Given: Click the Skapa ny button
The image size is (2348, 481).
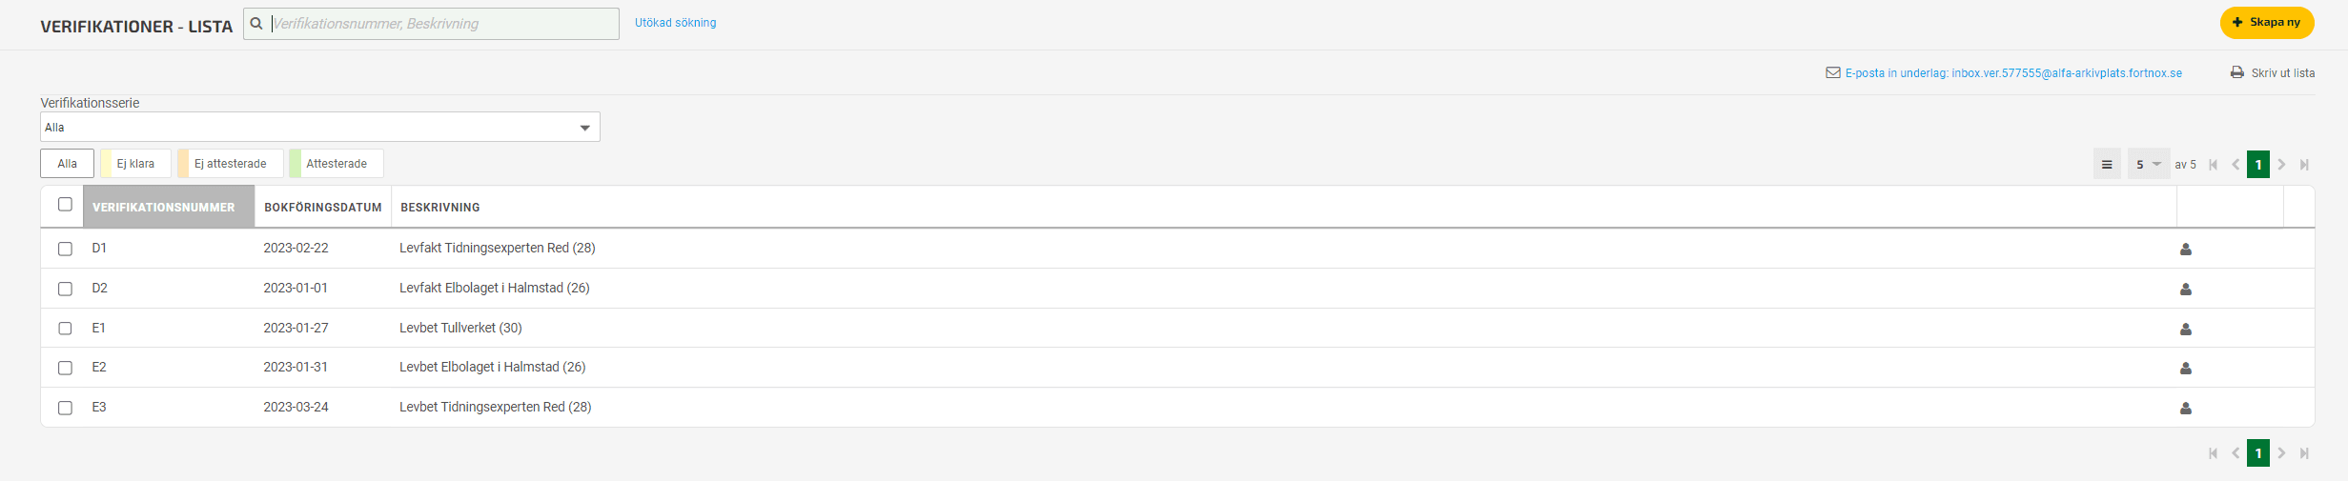Looking at the screenshot, I should 2266,23.
